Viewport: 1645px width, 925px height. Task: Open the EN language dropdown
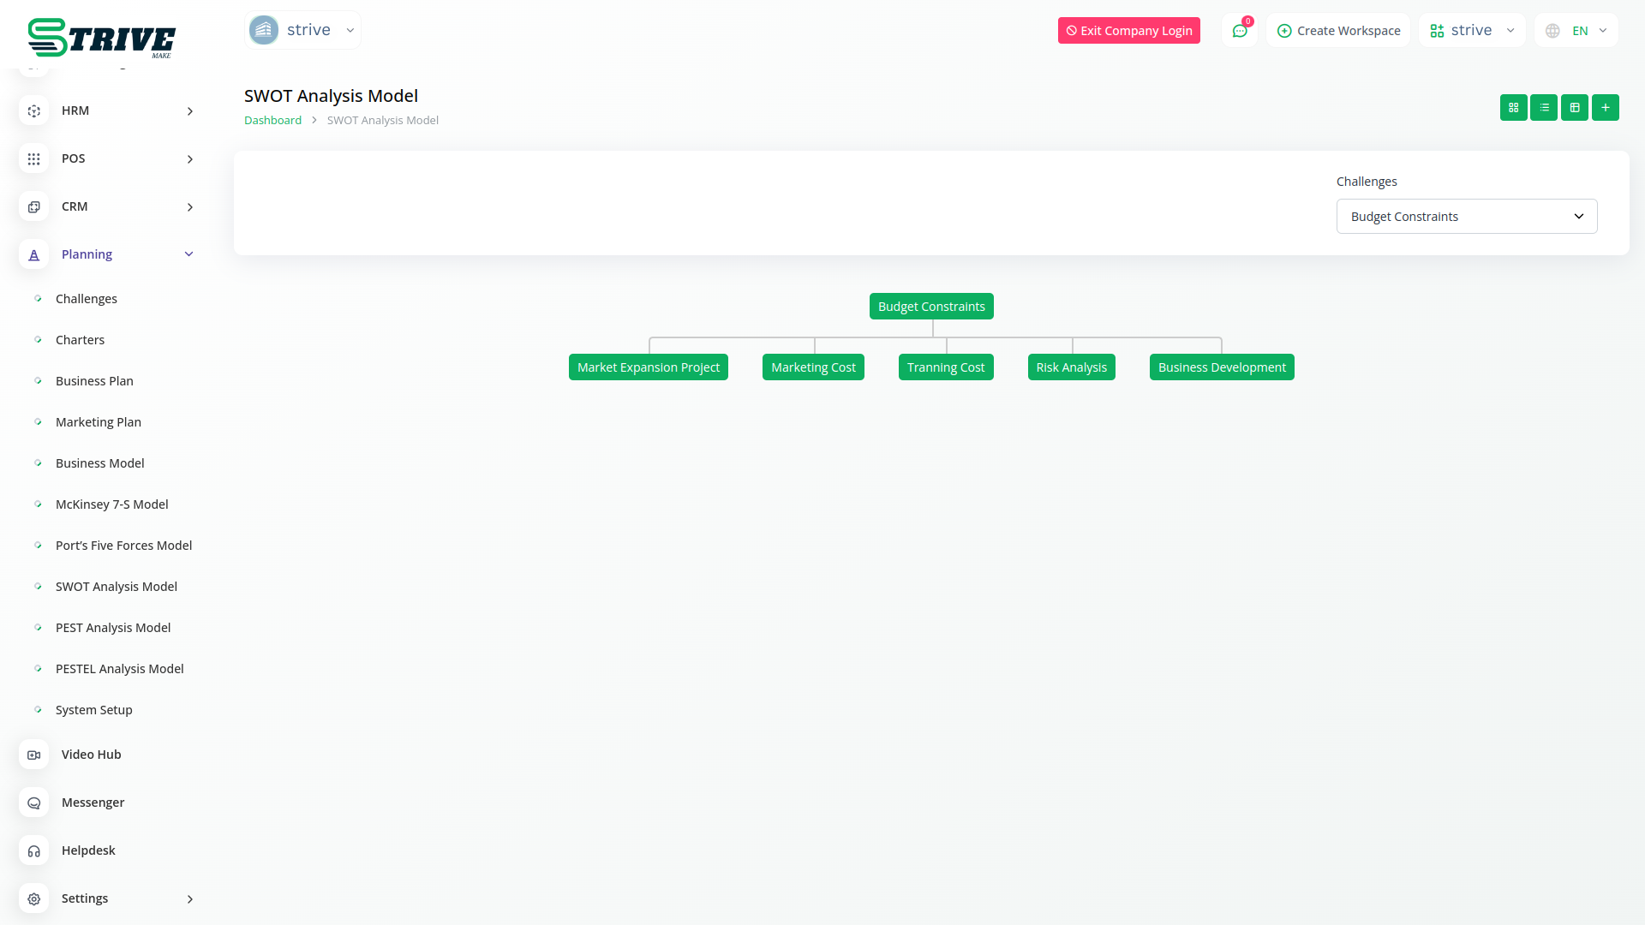(x=1577, y=31)
